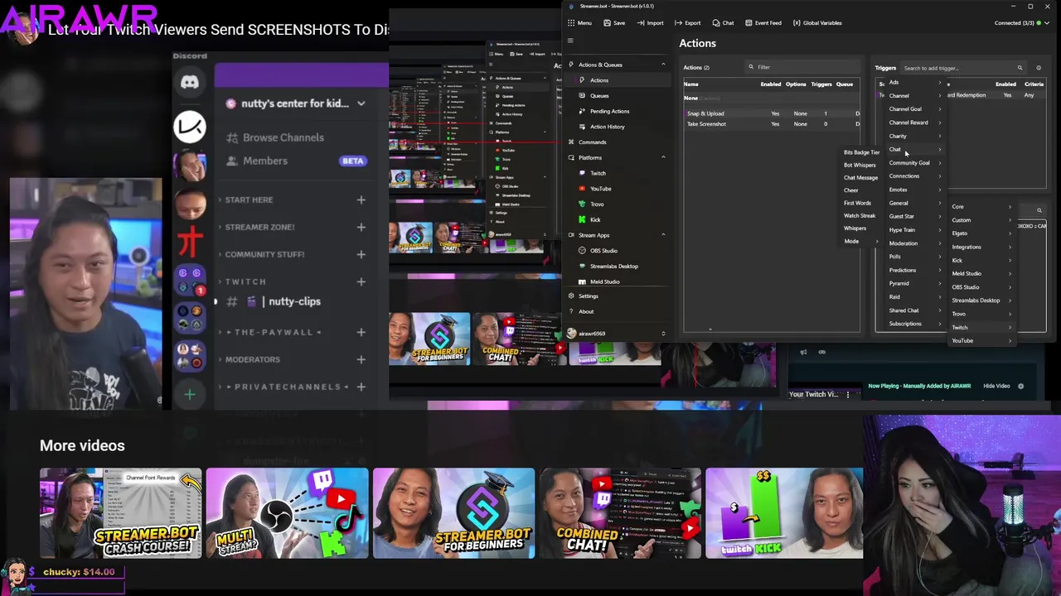This screenshot has width=1061, height=596.
Task: Open the Streamer.bot Menu
Action: (x=580, y=23)
